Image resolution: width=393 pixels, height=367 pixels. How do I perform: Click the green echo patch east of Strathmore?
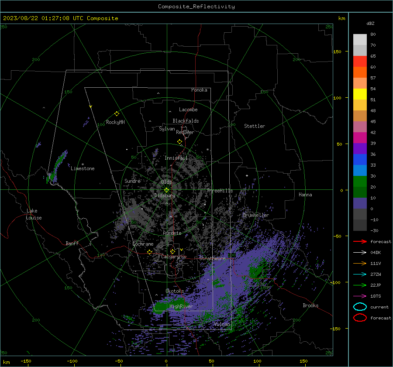[256, 271]
